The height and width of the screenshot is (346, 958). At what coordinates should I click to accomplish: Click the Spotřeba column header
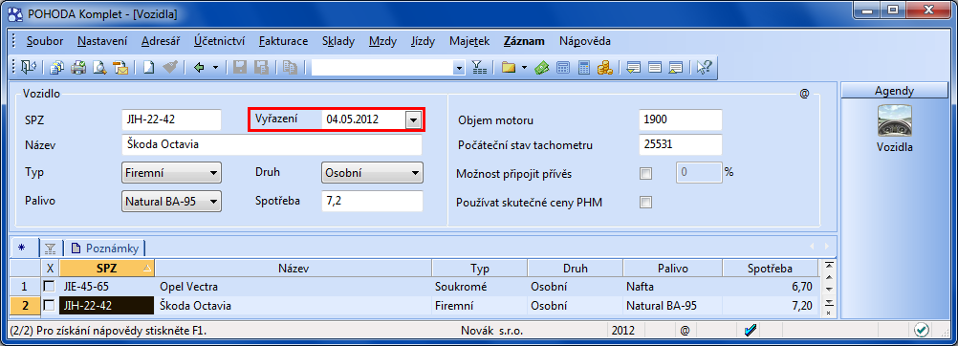pyautogui.click(x=770, y=269)
